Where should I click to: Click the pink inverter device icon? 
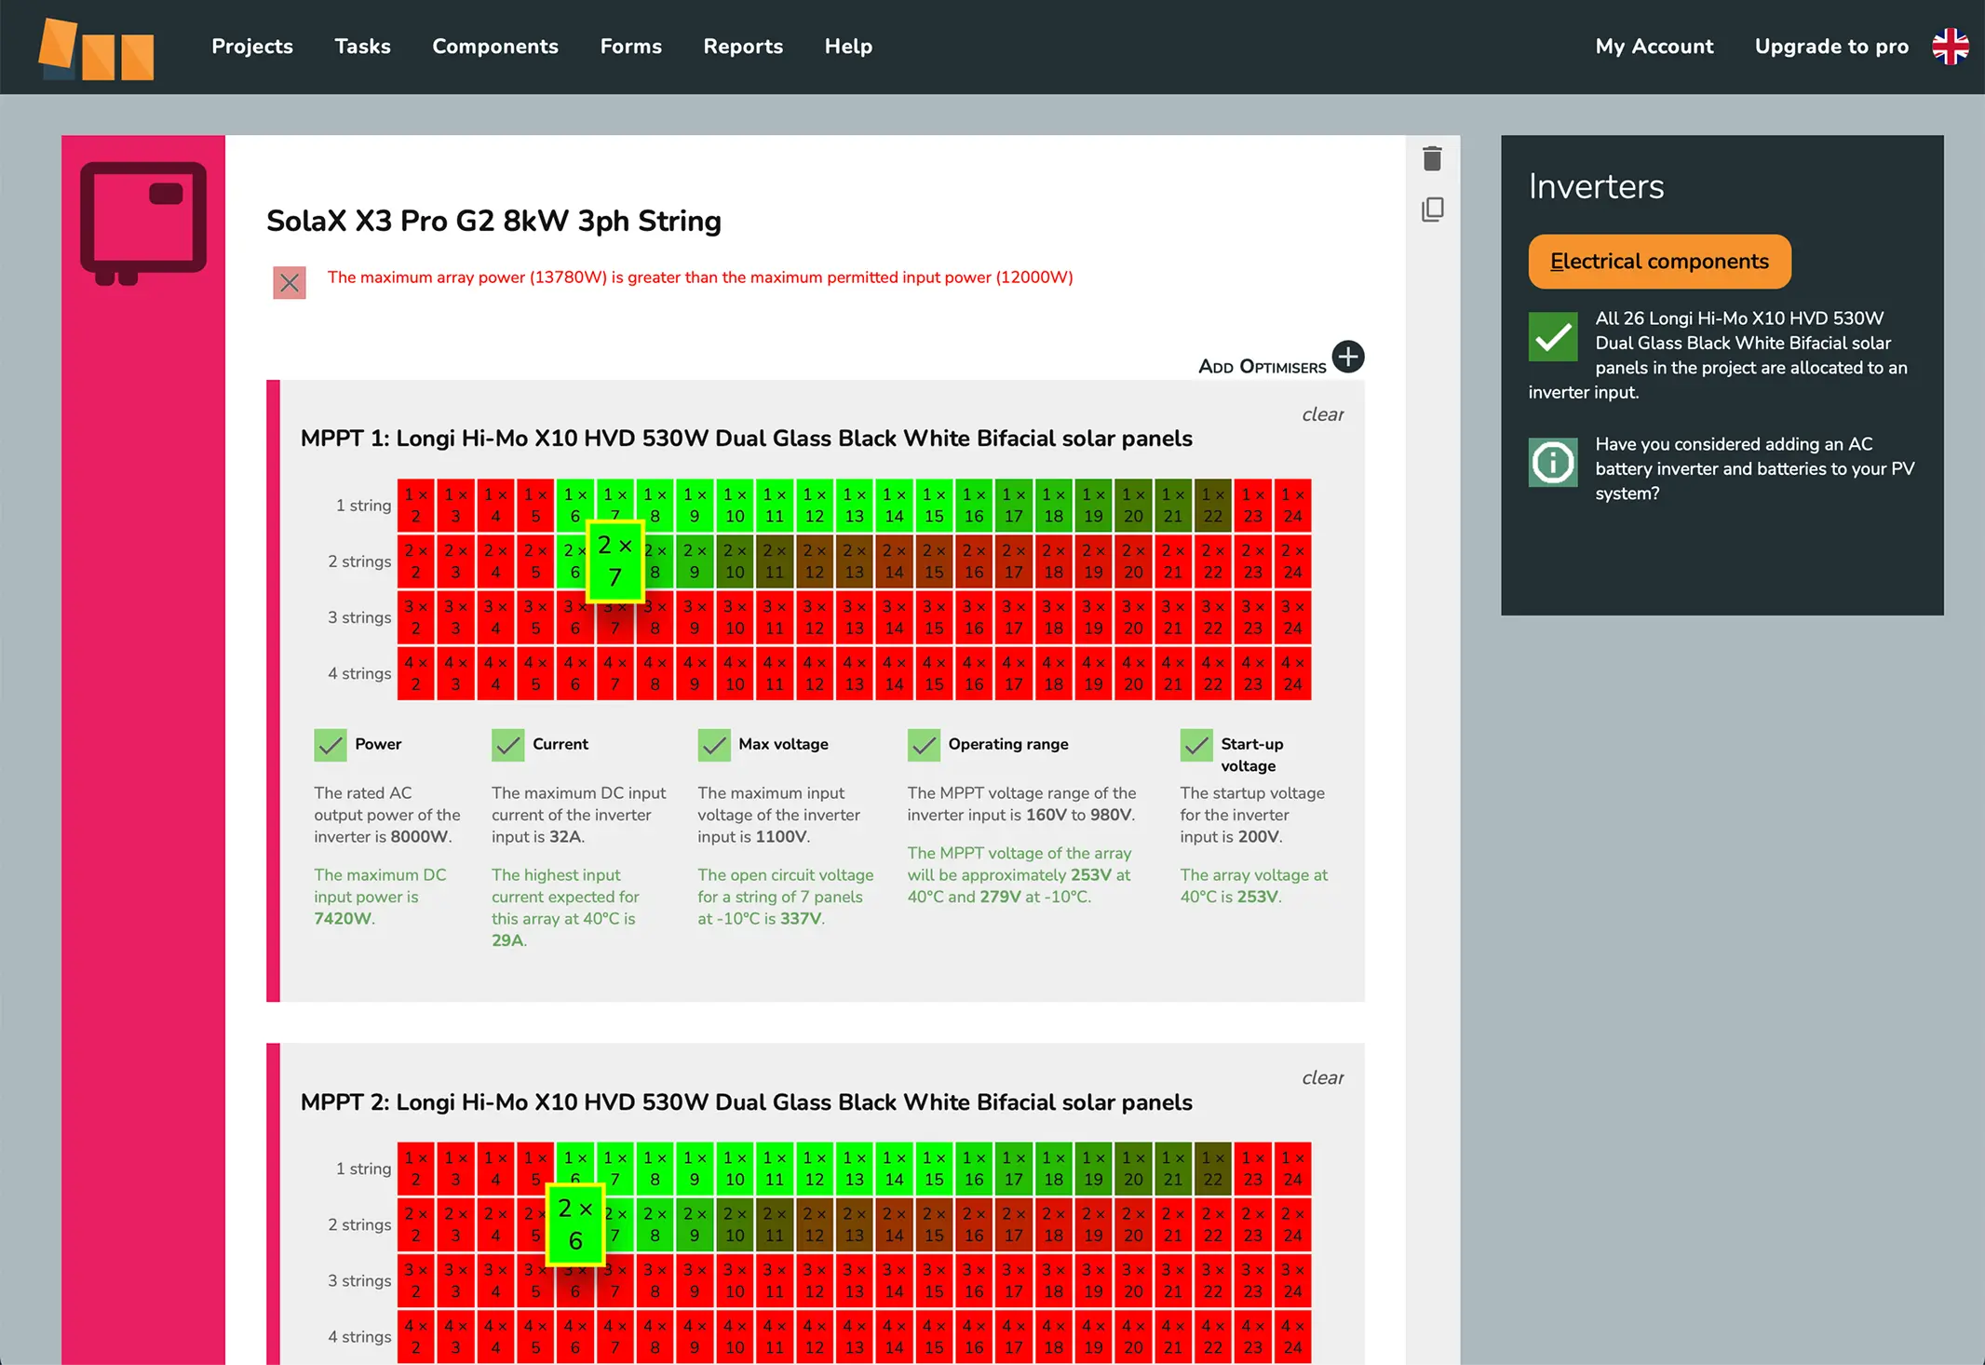tap(143, 223)
